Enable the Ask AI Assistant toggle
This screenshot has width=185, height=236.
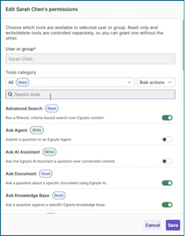coord(167,161)
